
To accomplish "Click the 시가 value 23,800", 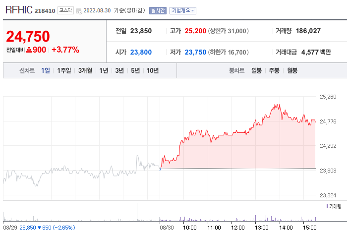I will [141, 52].
